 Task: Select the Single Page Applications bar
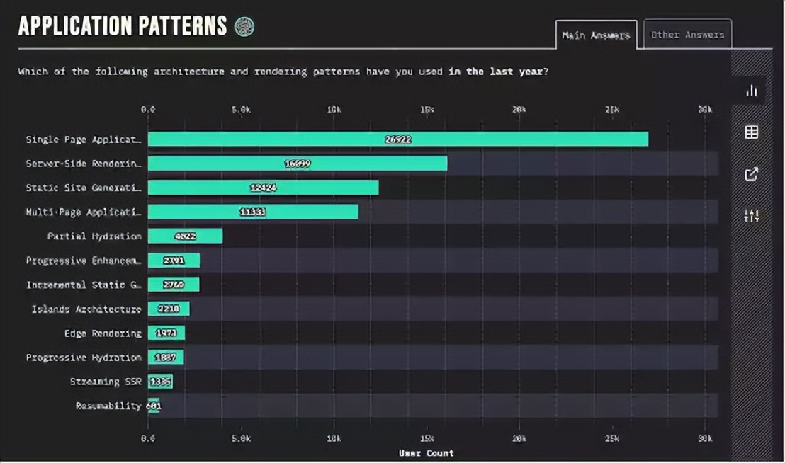[398, 139]
